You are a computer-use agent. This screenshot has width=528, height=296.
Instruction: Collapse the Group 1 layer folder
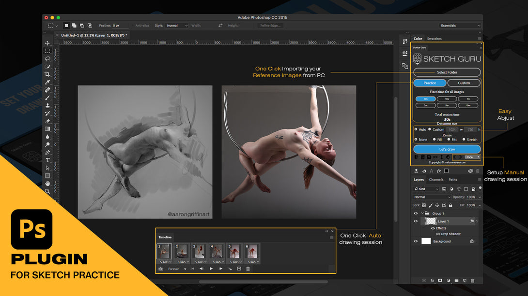point(422,213)
